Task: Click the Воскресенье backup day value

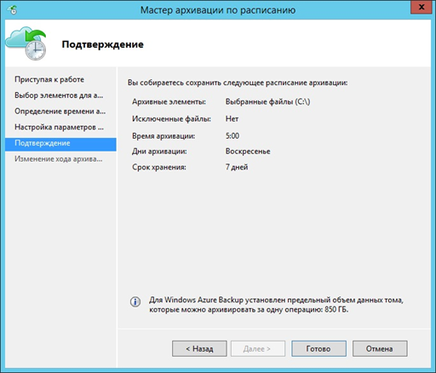Action: tap(248, 152)
